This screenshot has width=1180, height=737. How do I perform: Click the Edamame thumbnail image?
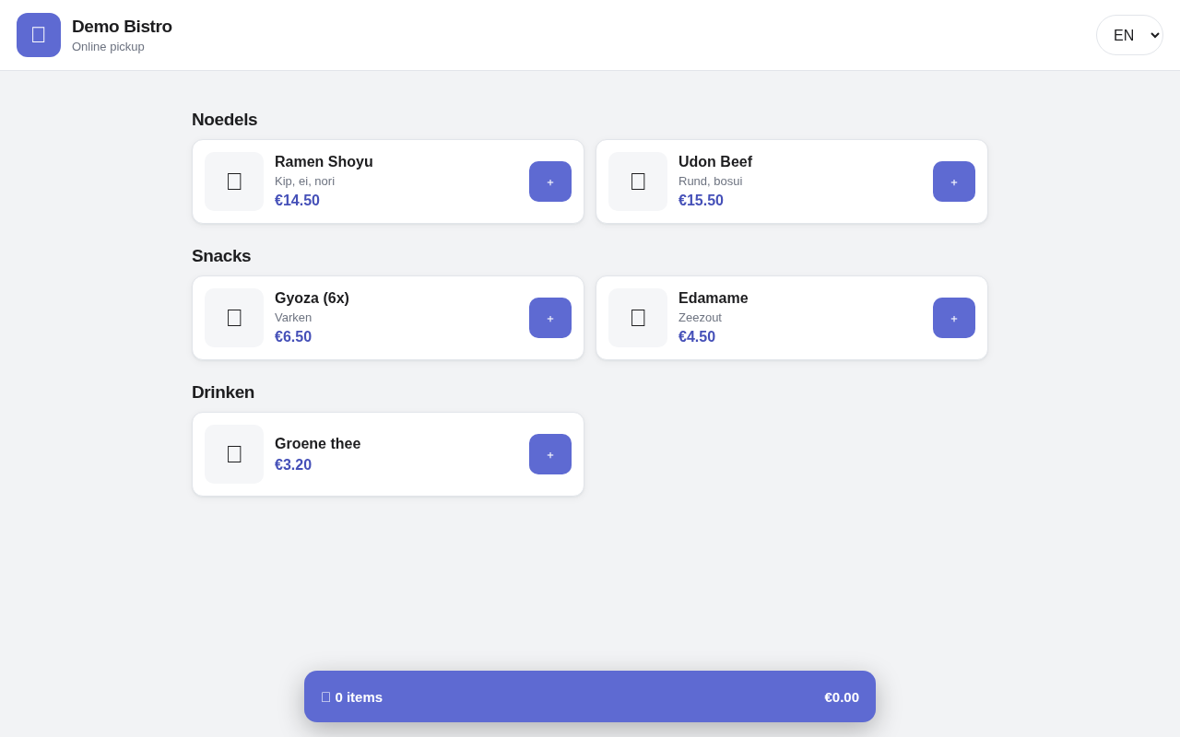click(638, 318)
